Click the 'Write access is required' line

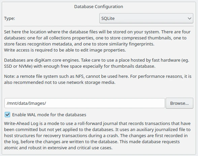[x=65, y=50]
